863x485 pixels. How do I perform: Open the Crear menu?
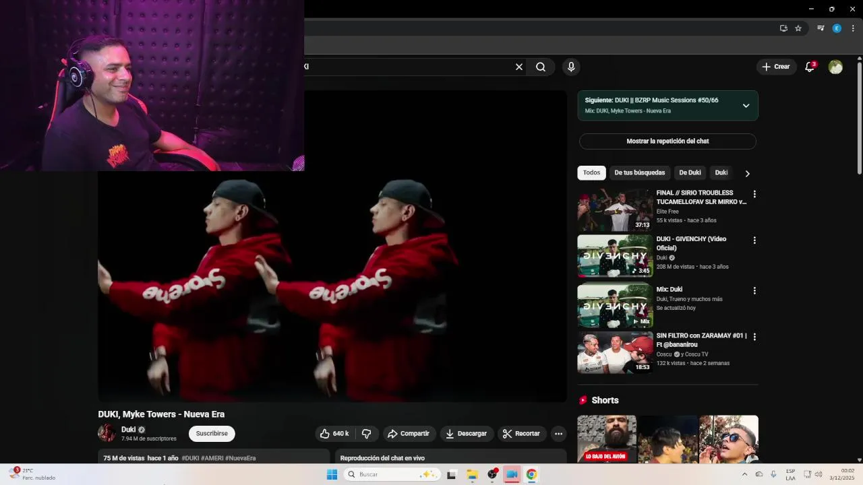[x=775, y=67]
